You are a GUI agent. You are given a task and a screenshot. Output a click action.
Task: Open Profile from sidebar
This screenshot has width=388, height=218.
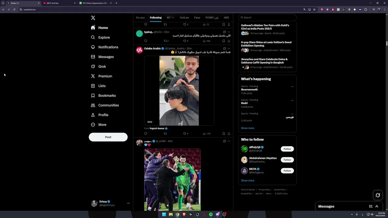pos(99,115)
